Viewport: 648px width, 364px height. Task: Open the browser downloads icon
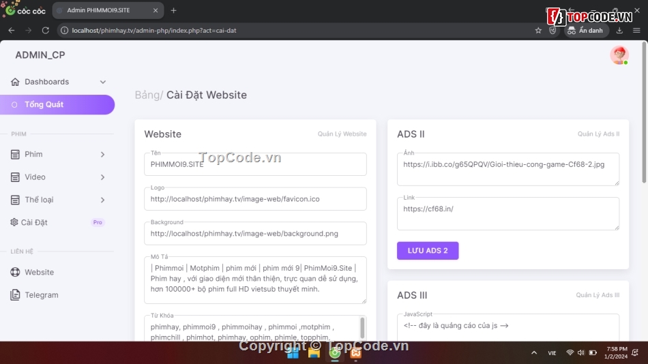click(x=619, y=31)
